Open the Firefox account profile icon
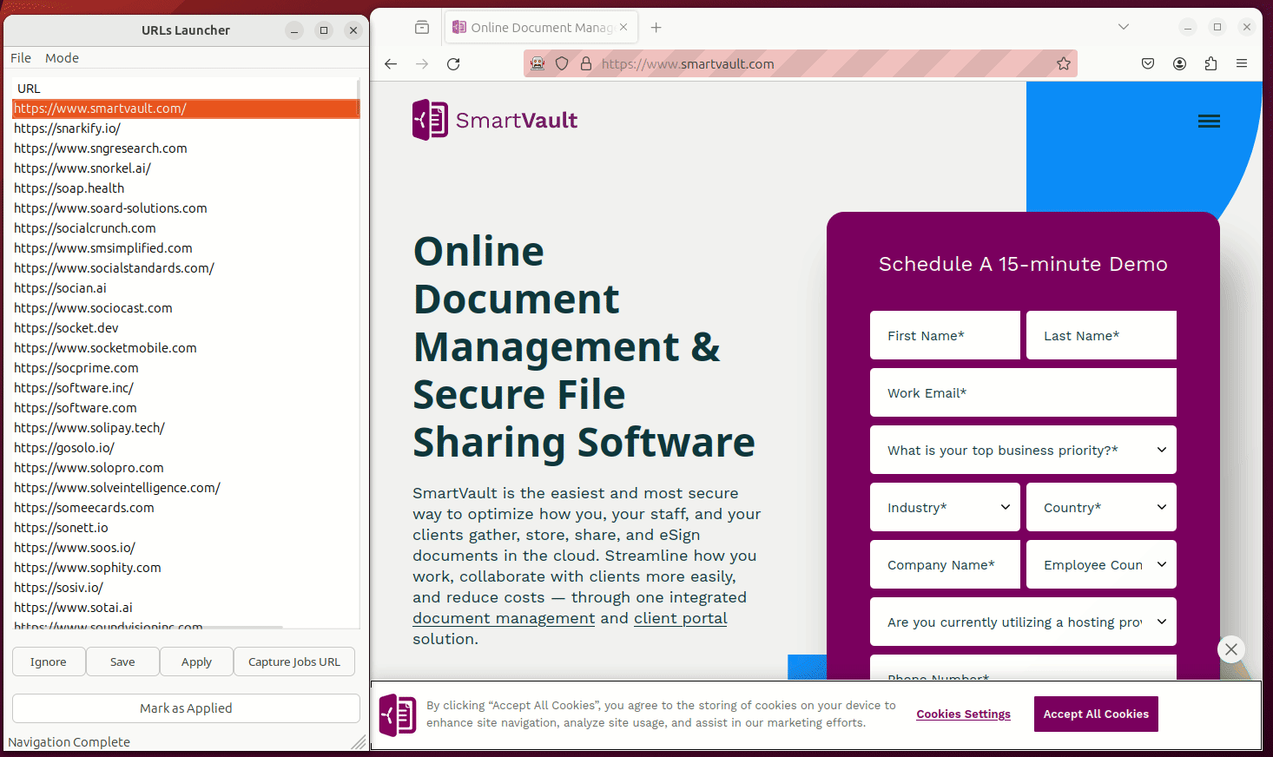Image resolution: width=1273 pixels, height=757 pixels. (1179, 64)
